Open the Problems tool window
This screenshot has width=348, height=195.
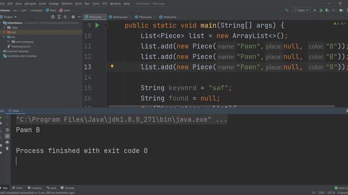coord(35,188)
